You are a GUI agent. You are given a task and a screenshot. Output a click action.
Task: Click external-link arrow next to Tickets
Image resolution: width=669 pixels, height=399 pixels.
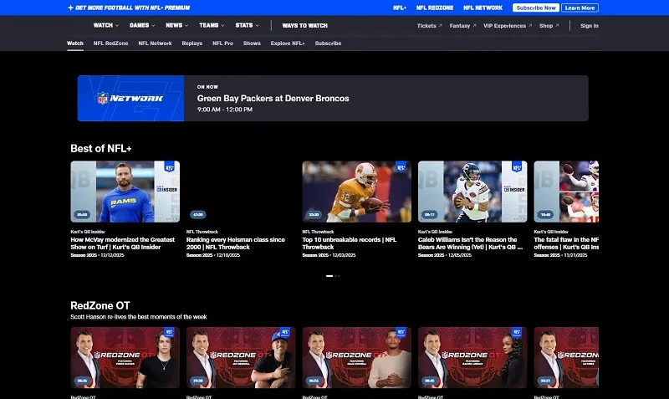441,26
